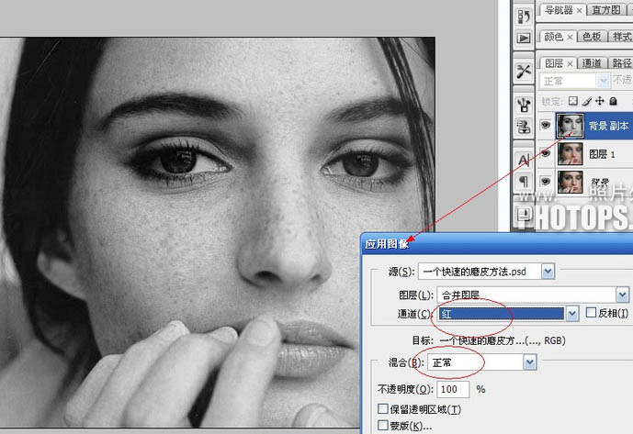The width and height of the screenshot is (633, 434).
Task: Expand the 通道(C) dropdown arrow
Action: (x=571, y=314)
